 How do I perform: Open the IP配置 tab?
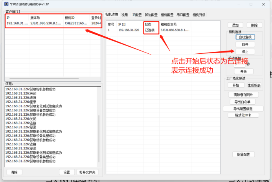(x=137, y=15)
